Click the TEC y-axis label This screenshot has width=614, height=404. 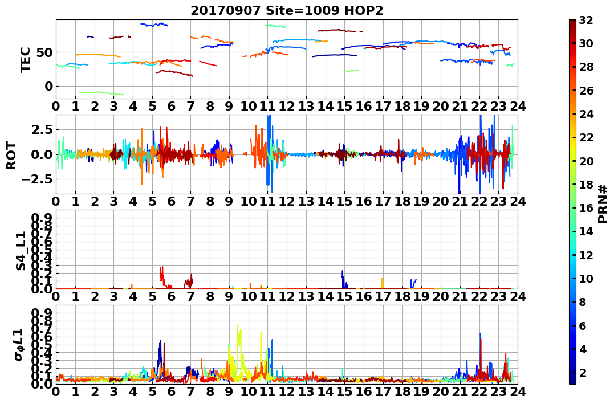point(26,59)
